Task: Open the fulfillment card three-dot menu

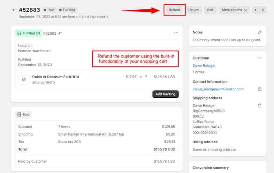Action: [176, 33]
